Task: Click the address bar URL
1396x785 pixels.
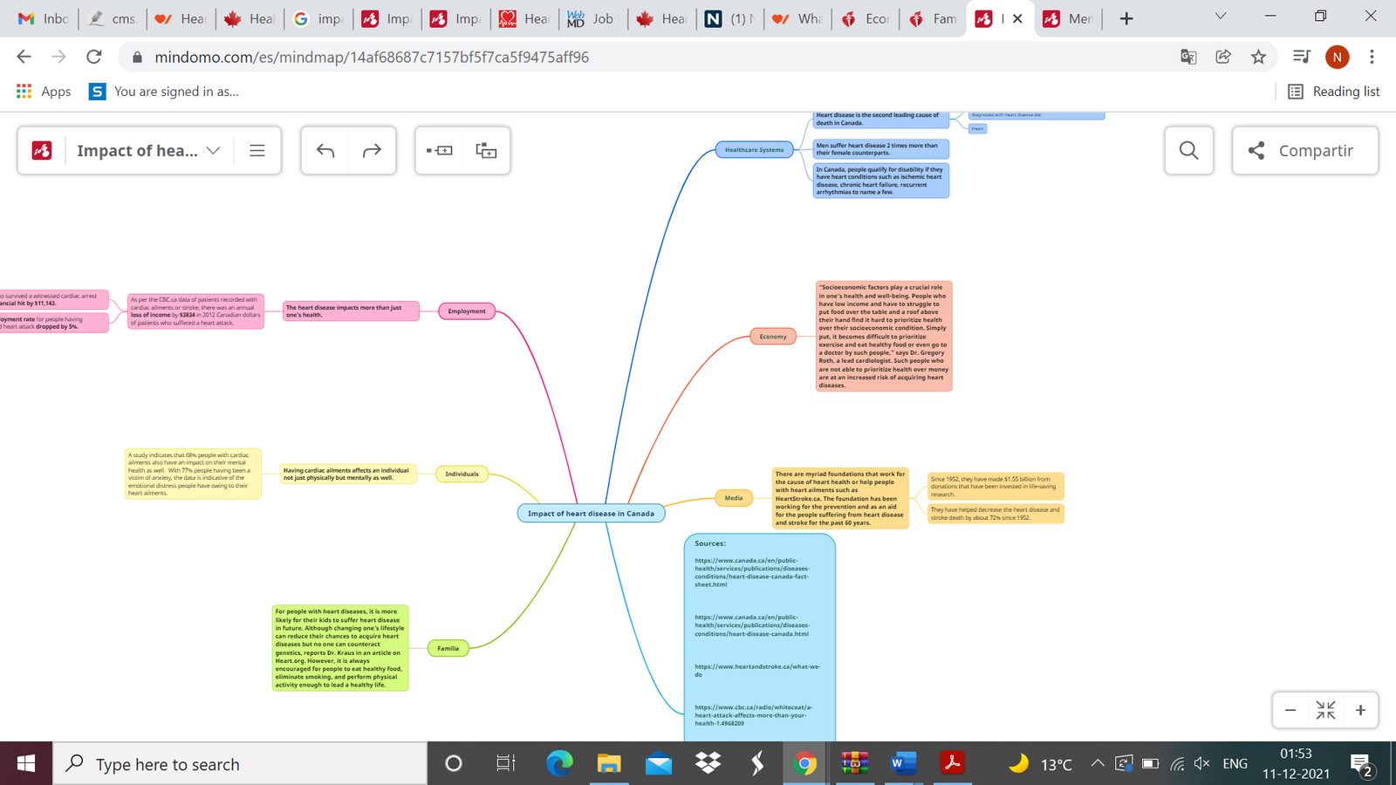Action: (372, 57)
